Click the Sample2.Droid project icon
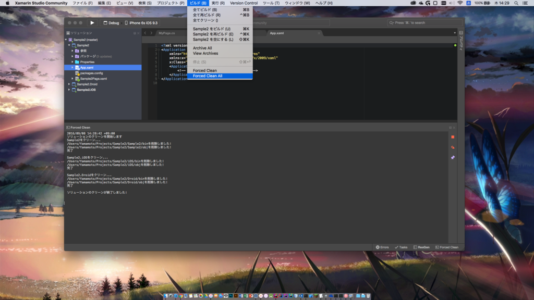The width and height of the screenshot is (534, 300). coord(74,84)
